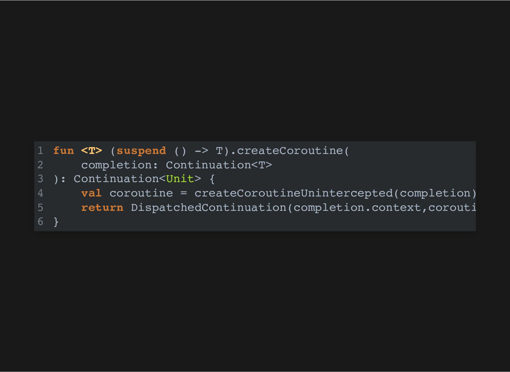Click line number 2 in the gutter
Screen dimensions: 510x372
click(x=40, y=165)
